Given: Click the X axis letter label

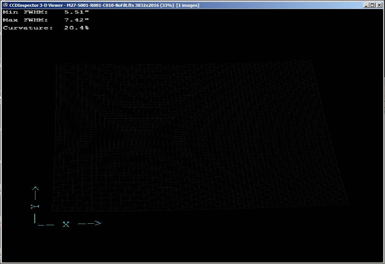Looking at the screenshot, I should (66, 224).
